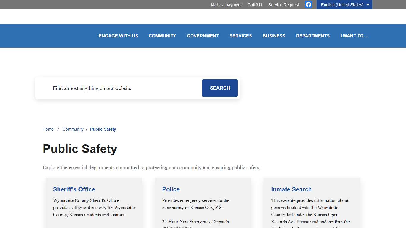Expand the I WANT TO... menu

pyautogui.click(x=354, y=36)
